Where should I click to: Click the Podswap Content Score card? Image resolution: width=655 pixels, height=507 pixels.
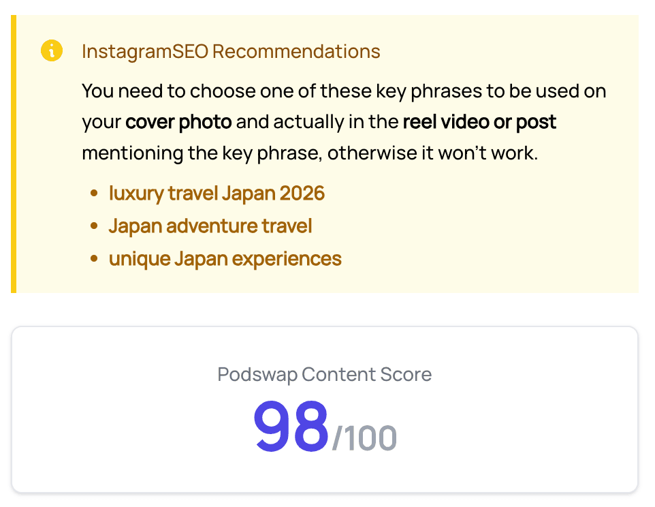point(325,410)
